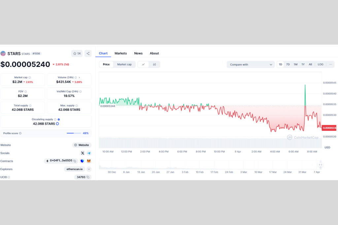Click the range selector handle on mini chart
Viewport: 338px width, 225px height.
point(321,165)
